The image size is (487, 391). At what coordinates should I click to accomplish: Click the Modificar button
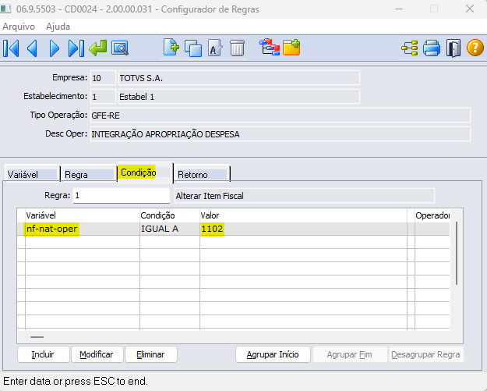(x=97, y=354)
